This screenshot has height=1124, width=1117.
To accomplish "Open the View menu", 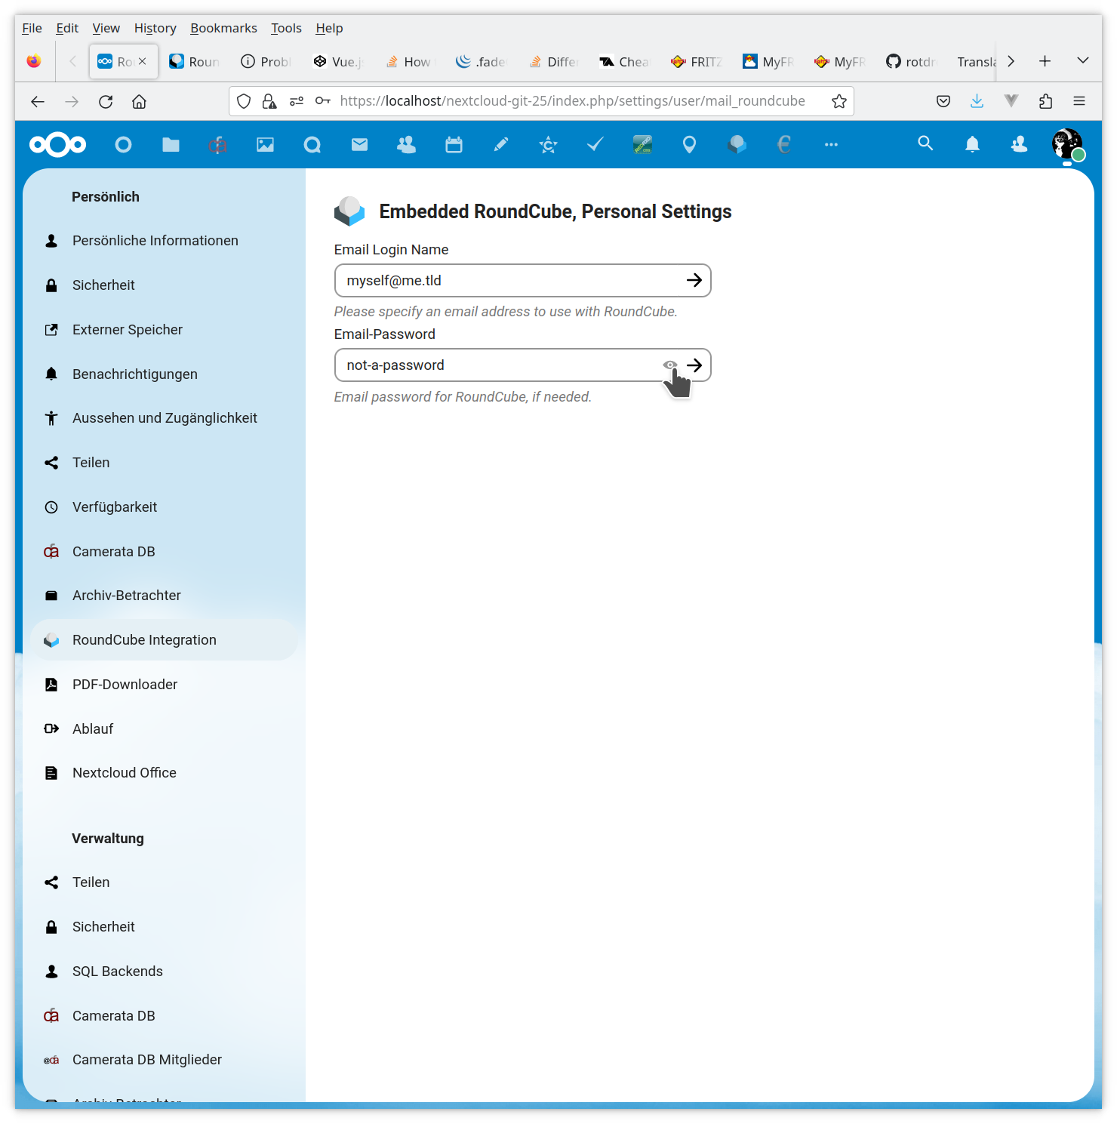I will (106, 28).
